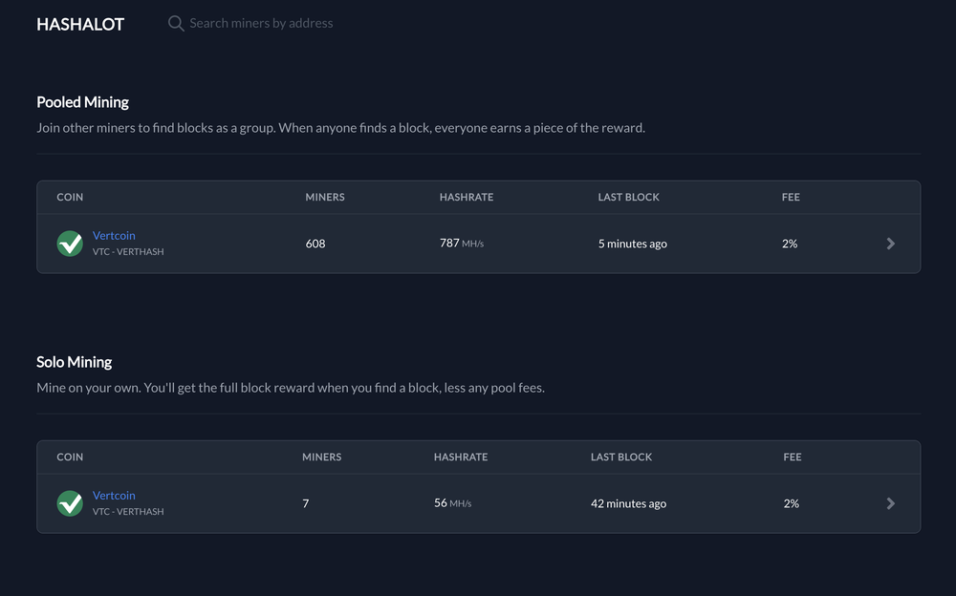
Task: Click the Pooled Mining MINERS column header
Action: (325, 197)
